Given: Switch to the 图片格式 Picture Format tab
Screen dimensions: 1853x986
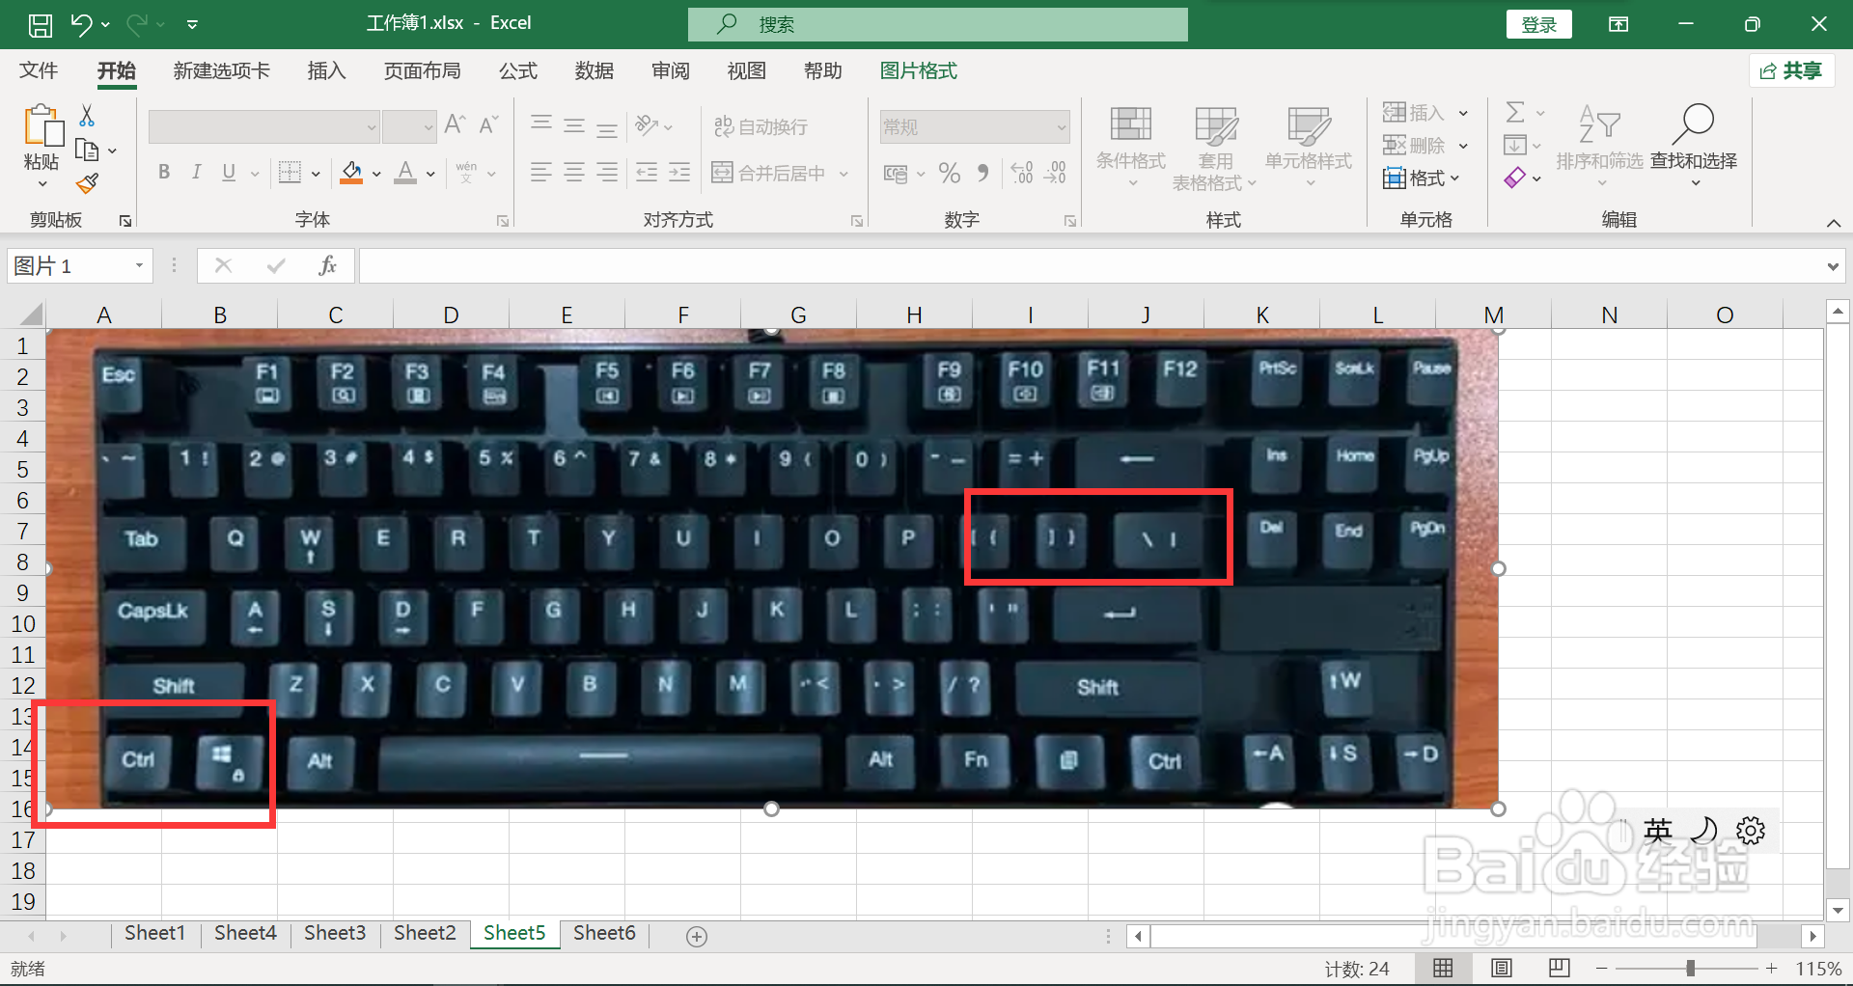Looking at the screenshot, I should (918, 70).
